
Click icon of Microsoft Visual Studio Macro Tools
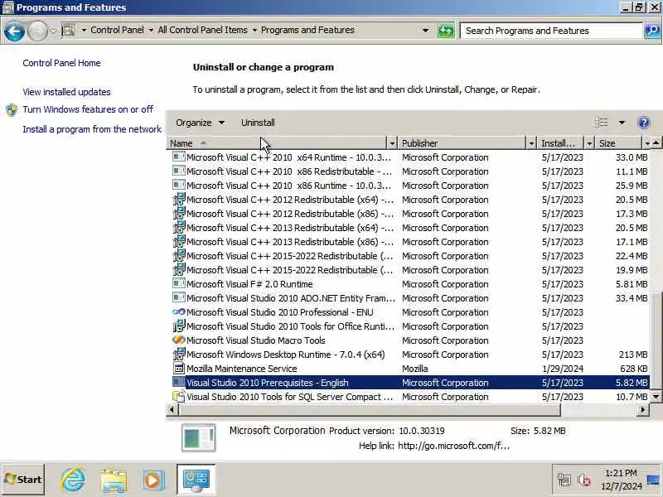(x=179, y=340)
